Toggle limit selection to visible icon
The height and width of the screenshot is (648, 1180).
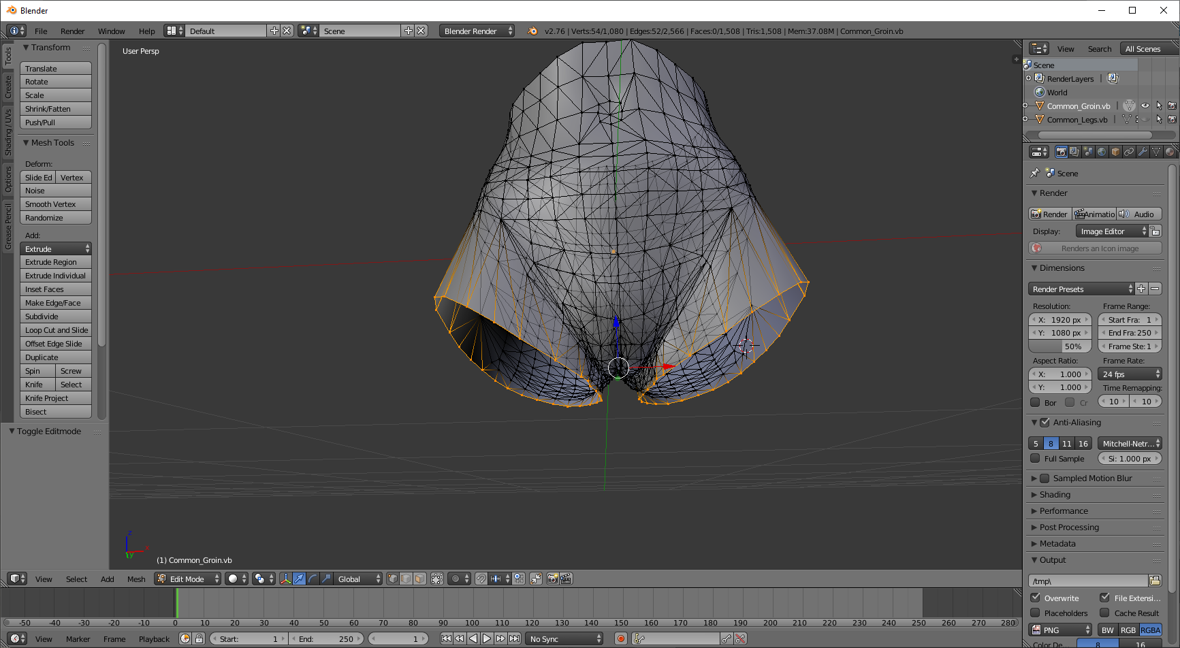tap(437, 579)
